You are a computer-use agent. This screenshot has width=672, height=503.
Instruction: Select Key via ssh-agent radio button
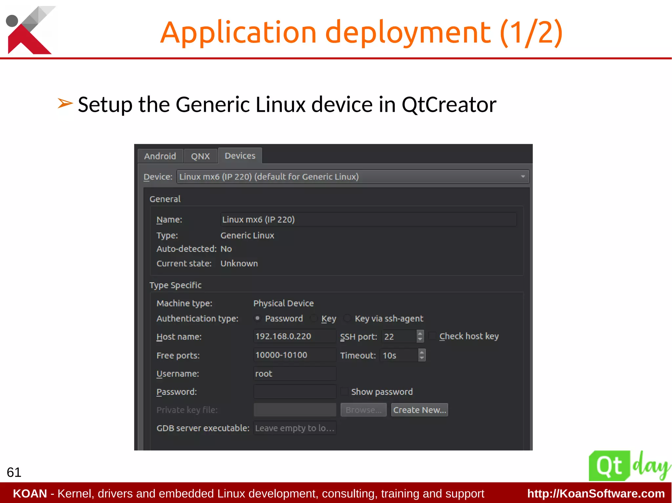pyautogui.click(x=347, y=318)
